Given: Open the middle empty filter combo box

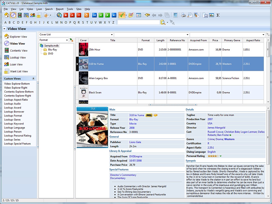Looking at the screenshot, I should pos(152,34).
